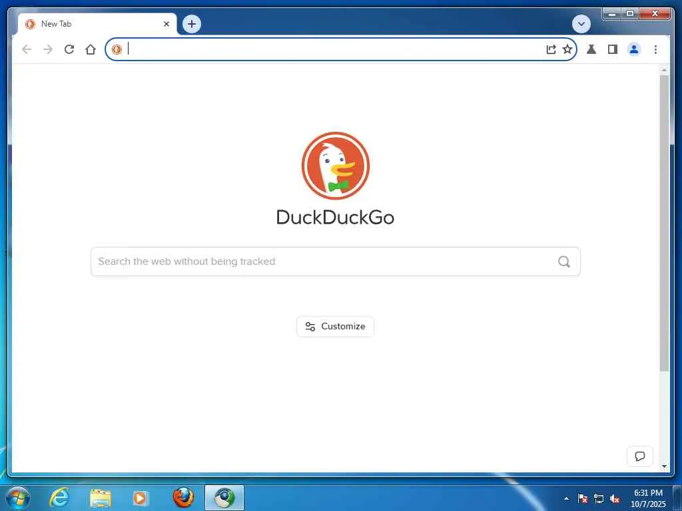Select the New Tab tab

97,24
